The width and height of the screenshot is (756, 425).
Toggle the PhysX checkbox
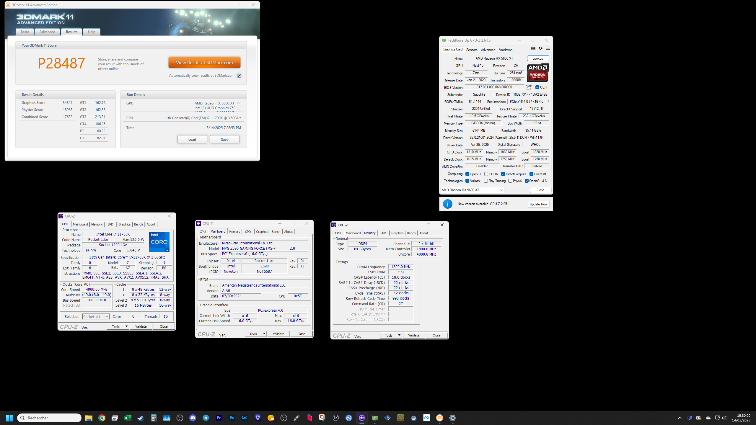point(510,181)
